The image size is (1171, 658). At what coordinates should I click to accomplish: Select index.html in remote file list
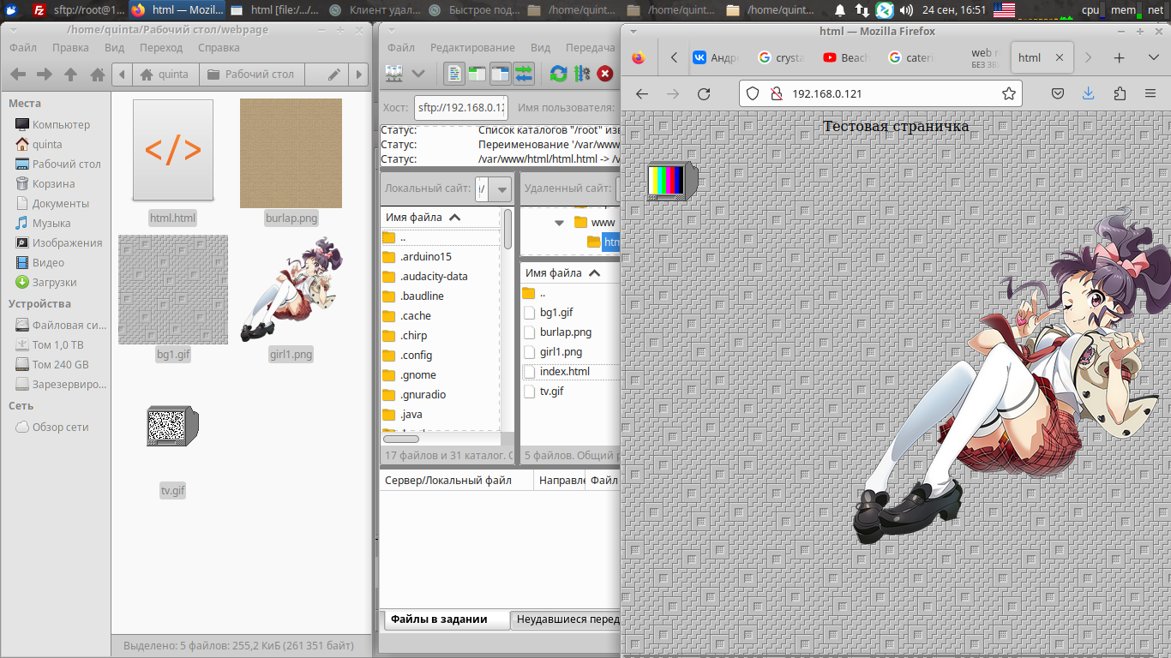(564, 371)
